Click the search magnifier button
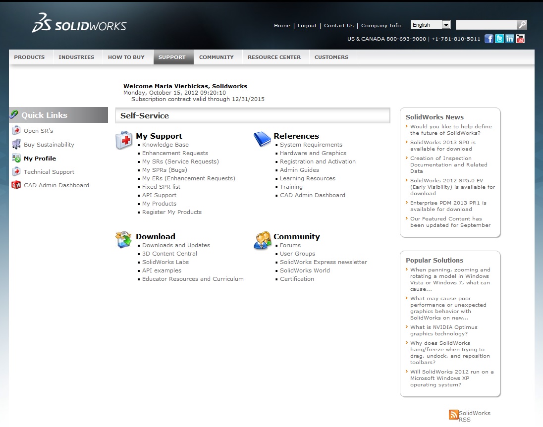The image size is (543, 427). (522, 25)
